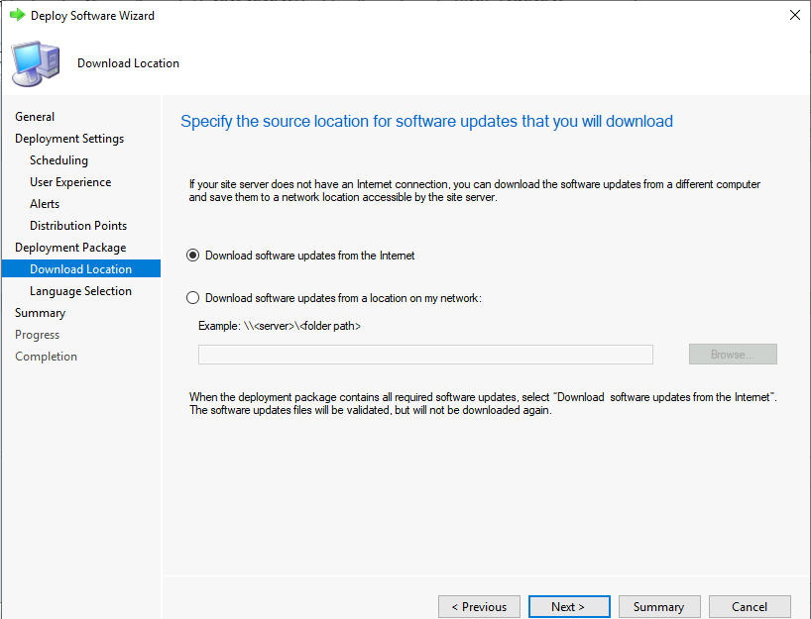This screenshot has height=619, width=811.
Task: Close the Deploy Software Wizard window
Action: tap(794, 16)
